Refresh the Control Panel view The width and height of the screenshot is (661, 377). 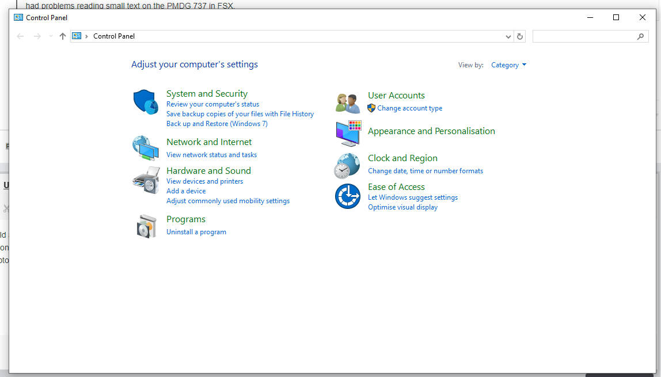coord(520,37)
